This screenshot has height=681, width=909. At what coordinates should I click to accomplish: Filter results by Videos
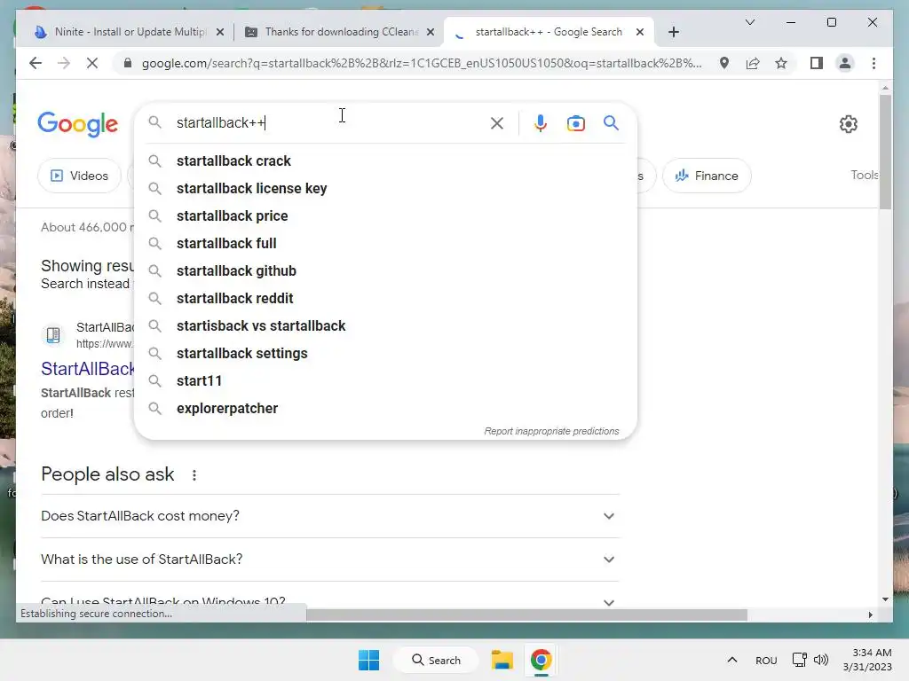79,176
